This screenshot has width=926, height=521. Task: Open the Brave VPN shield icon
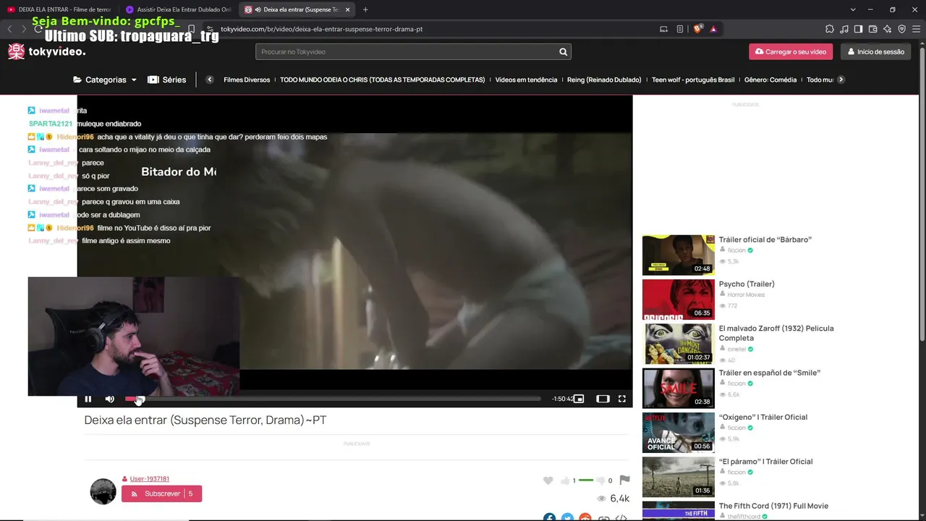pos(902,29)
